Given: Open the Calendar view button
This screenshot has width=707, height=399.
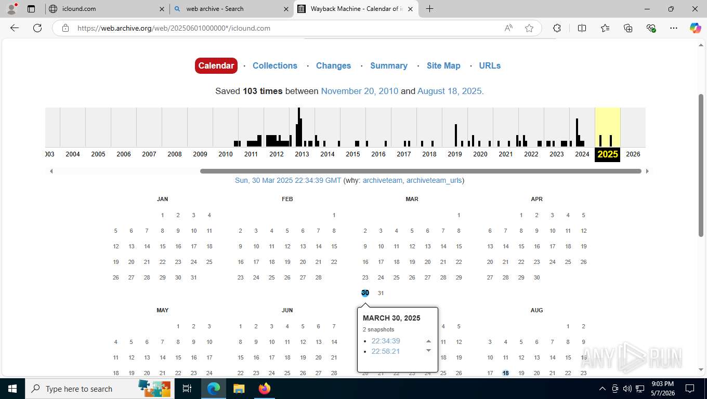Looking at the screenshot, I should [216, 65].
